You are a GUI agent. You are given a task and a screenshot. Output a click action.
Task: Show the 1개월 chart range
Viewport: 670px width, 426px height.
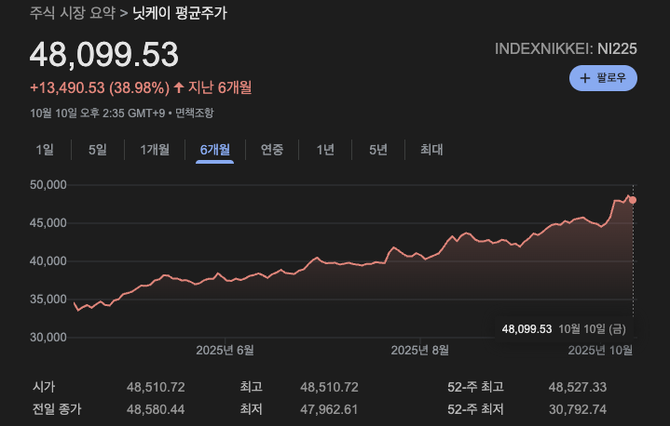(155, 150)
